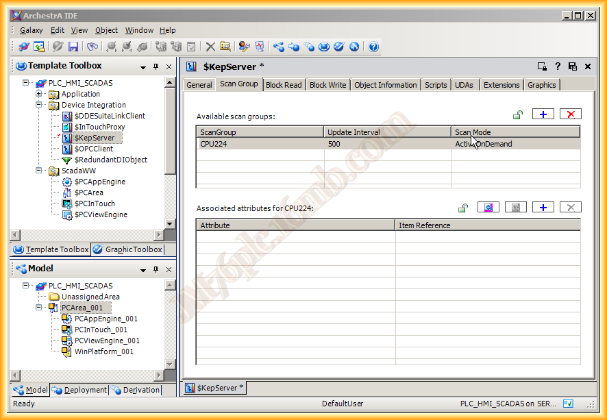
Task: Select WinPlatform_001 in the Model tree
Action: (x=103, y=351)
